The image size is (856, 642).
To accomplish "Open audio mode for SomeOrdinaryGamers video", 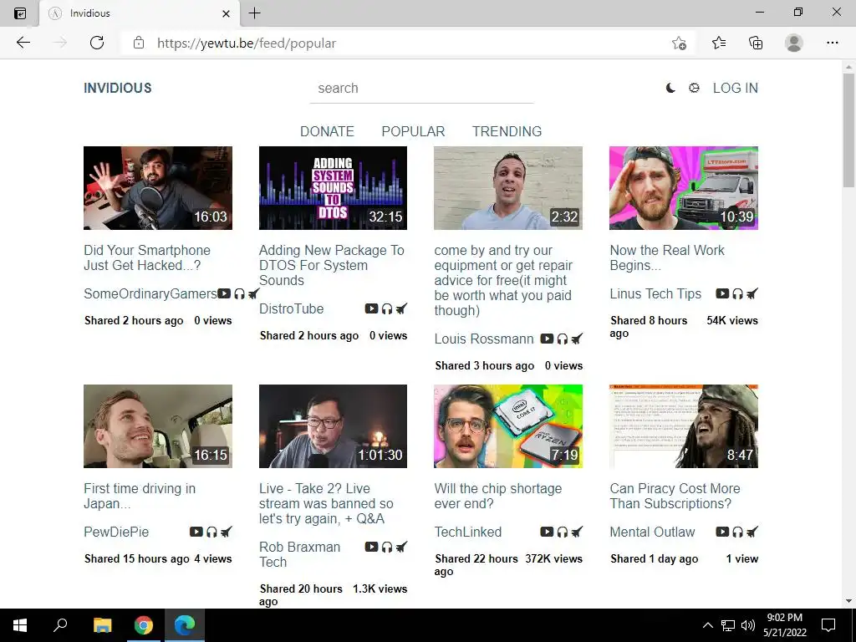I will 239,293.
